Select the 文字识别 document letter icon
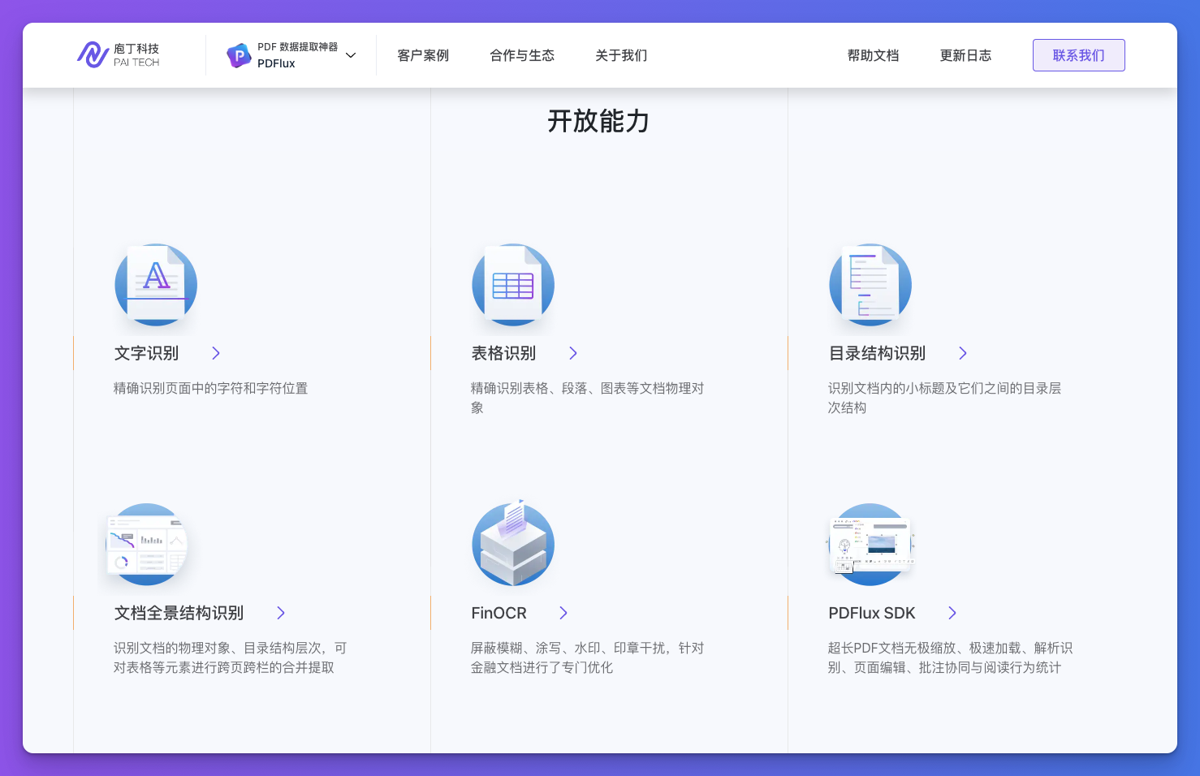1200x776 pixels. (156, 285)
